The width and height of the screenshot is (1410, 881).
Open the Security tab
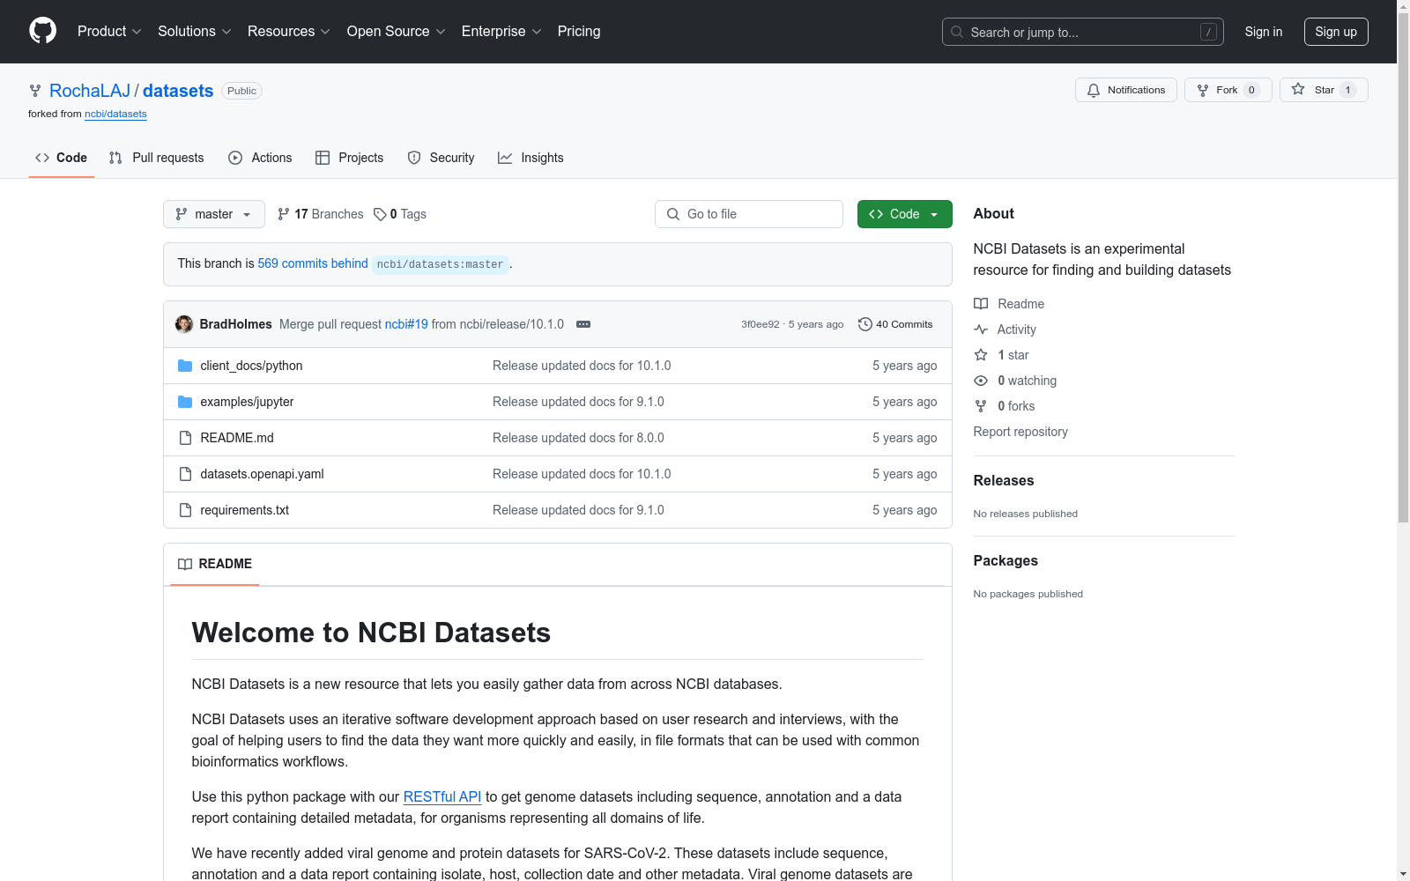click(x=441, y=158)
